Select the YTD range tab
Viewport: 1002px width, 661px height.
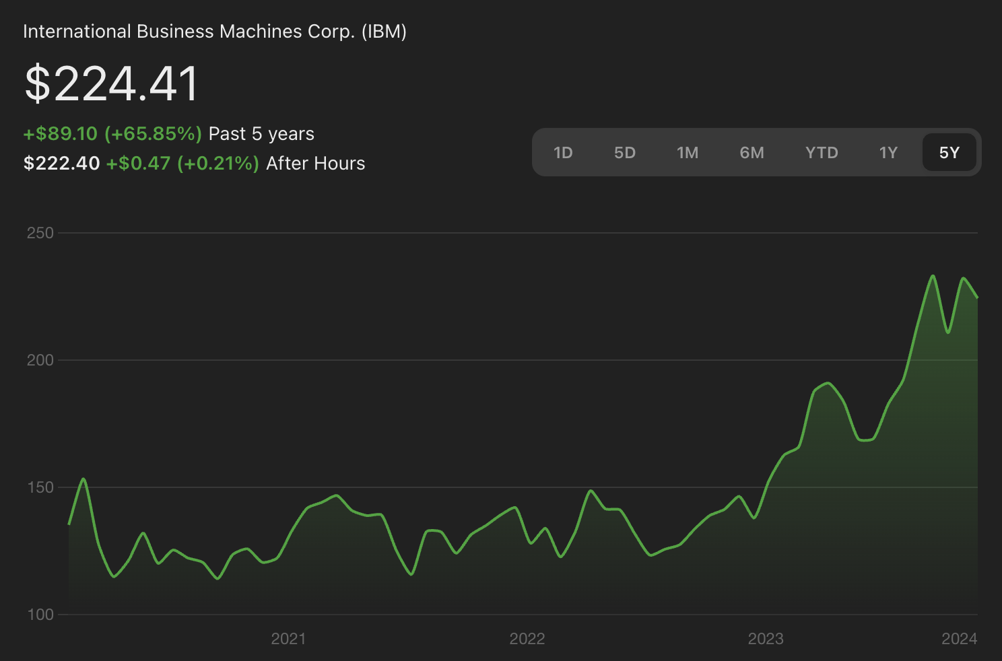(x=822, y=153)
